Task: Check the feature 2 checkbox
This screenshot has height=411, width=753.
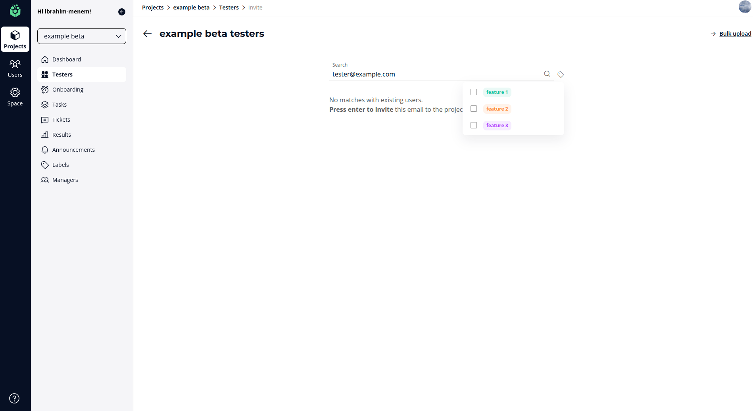Action: pos(474,109)
